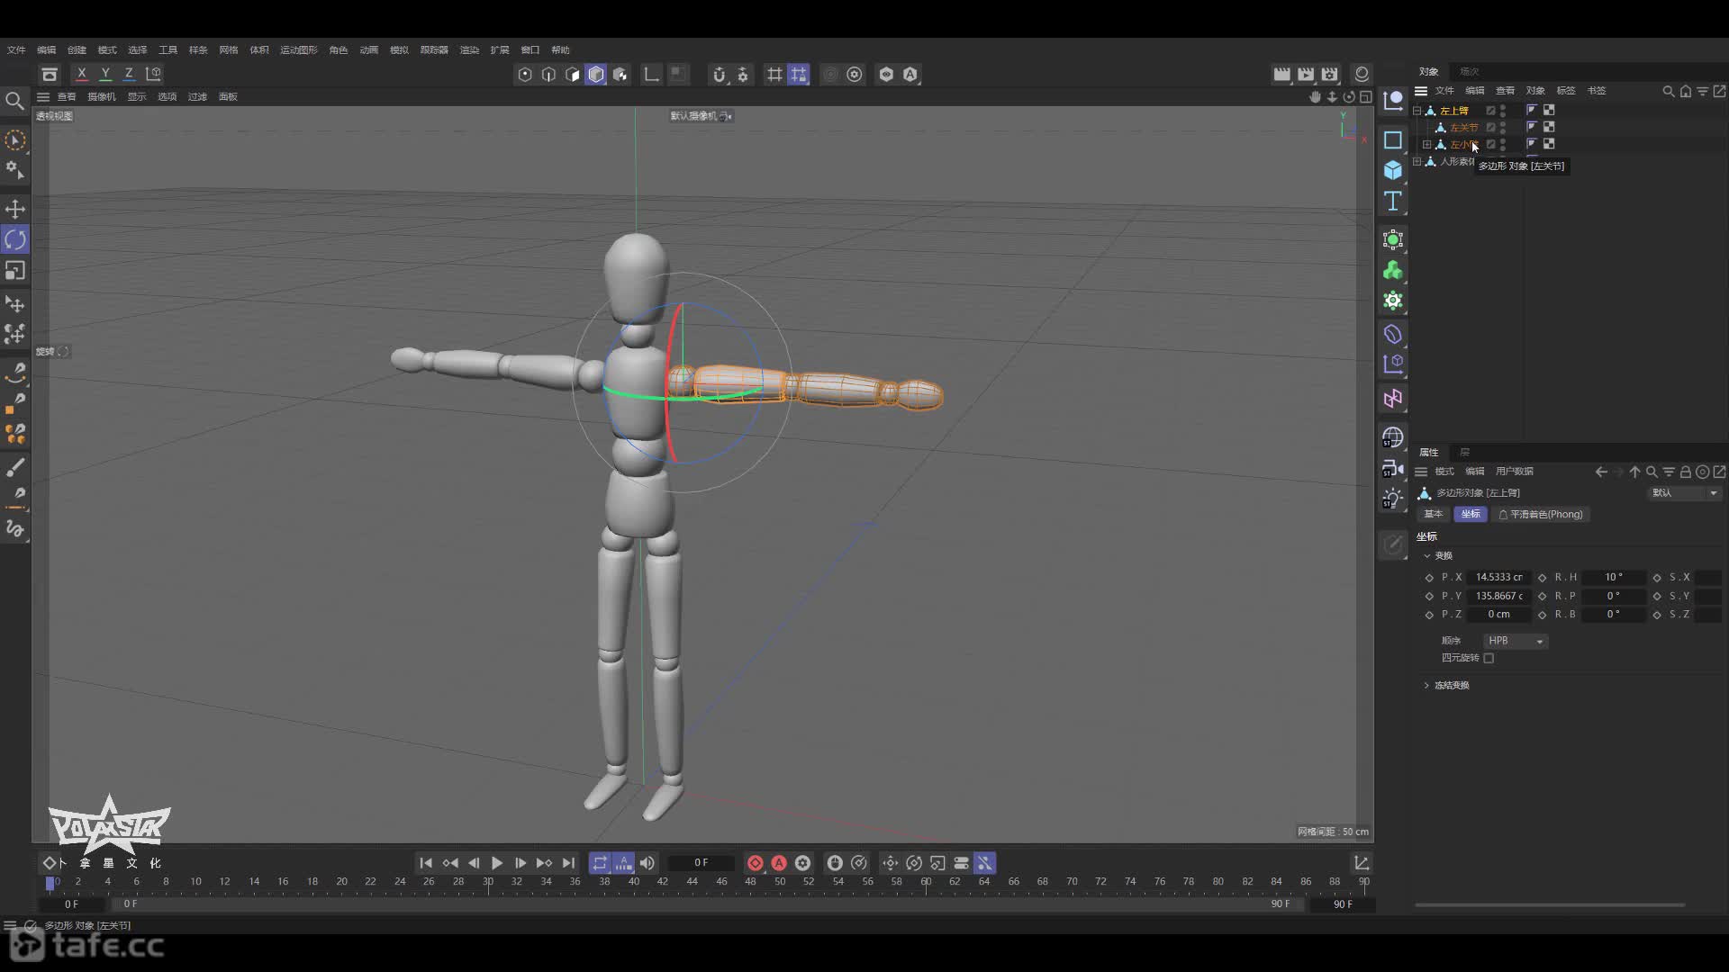Go to start of timeline button

426,863
